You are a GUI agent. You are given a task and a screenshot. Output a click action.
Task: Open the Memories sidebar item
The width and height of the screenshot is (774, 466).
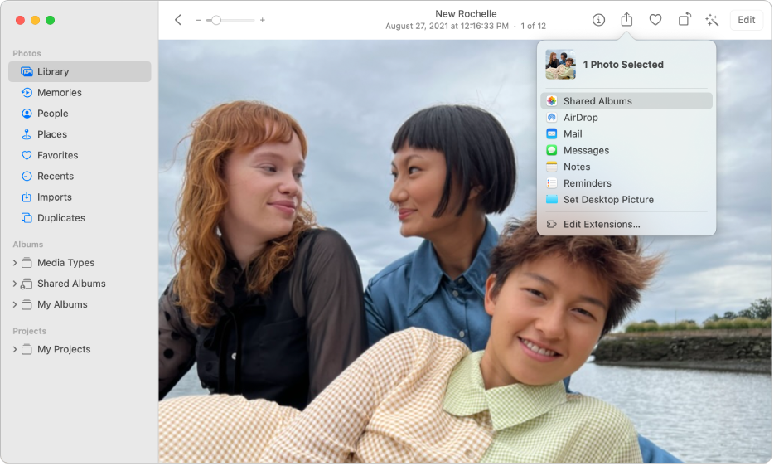point(59,93)
